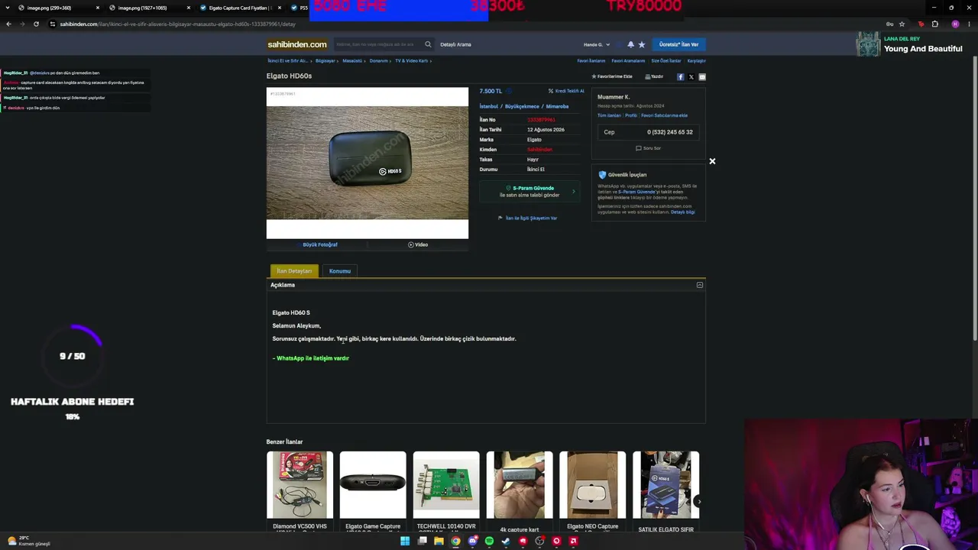Show next similar listings arrow
Image resolution: width=978 pixels, height=550 pixels.
(x=698, y=502)
